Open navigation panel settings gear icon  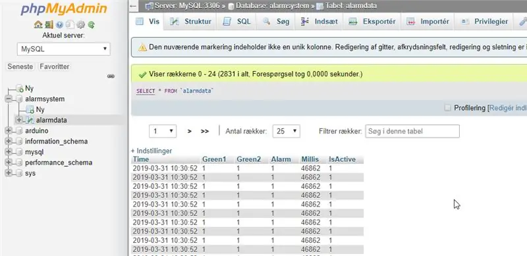(80, 24)
